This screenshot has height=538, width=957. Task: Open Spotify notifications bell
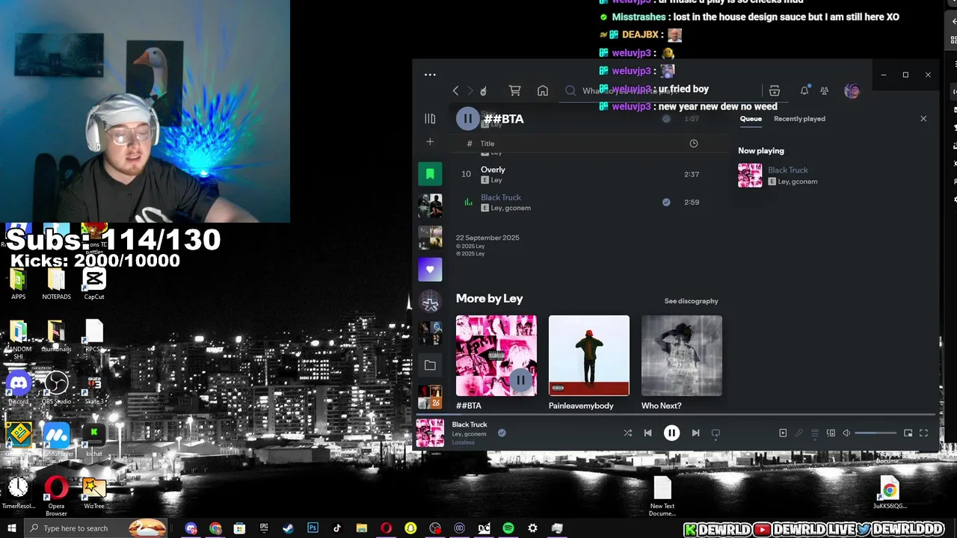click(804, 91)
